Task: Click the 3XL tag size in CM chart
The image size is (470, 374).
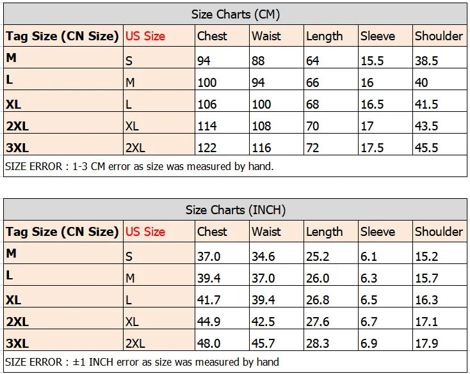Action: 17,147
